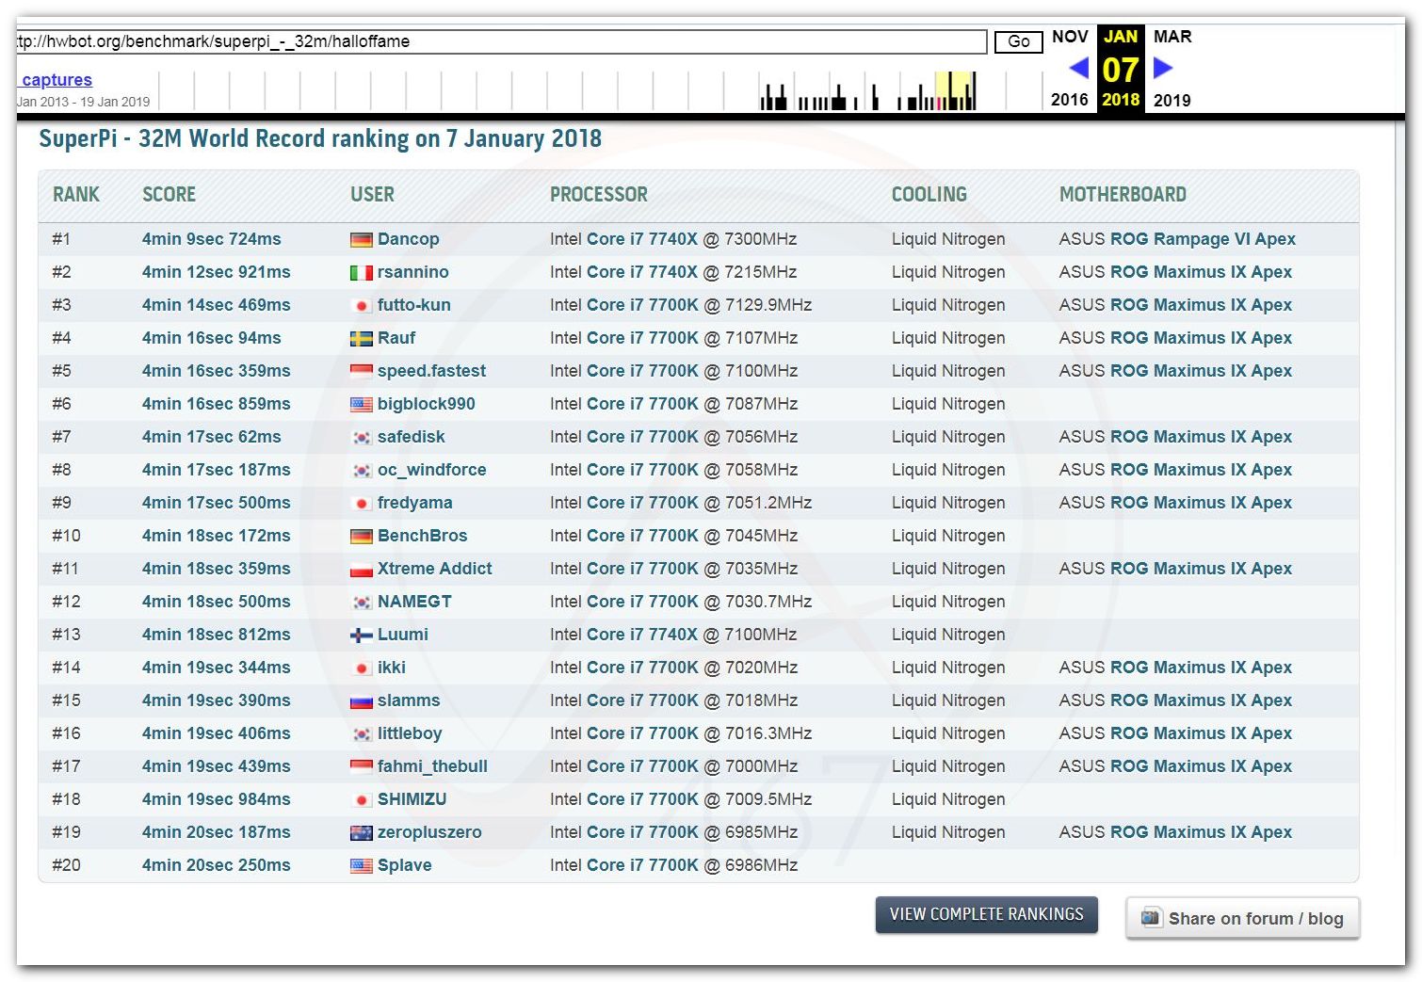
Task: Click the Polish flag beside Xtreme Addict
Action: click(x=361, y=570)
